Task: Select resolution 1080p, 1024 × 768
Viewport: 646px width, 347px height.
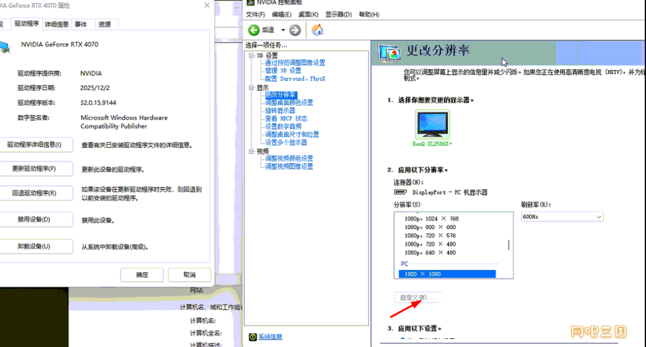Action: [431, 218]
